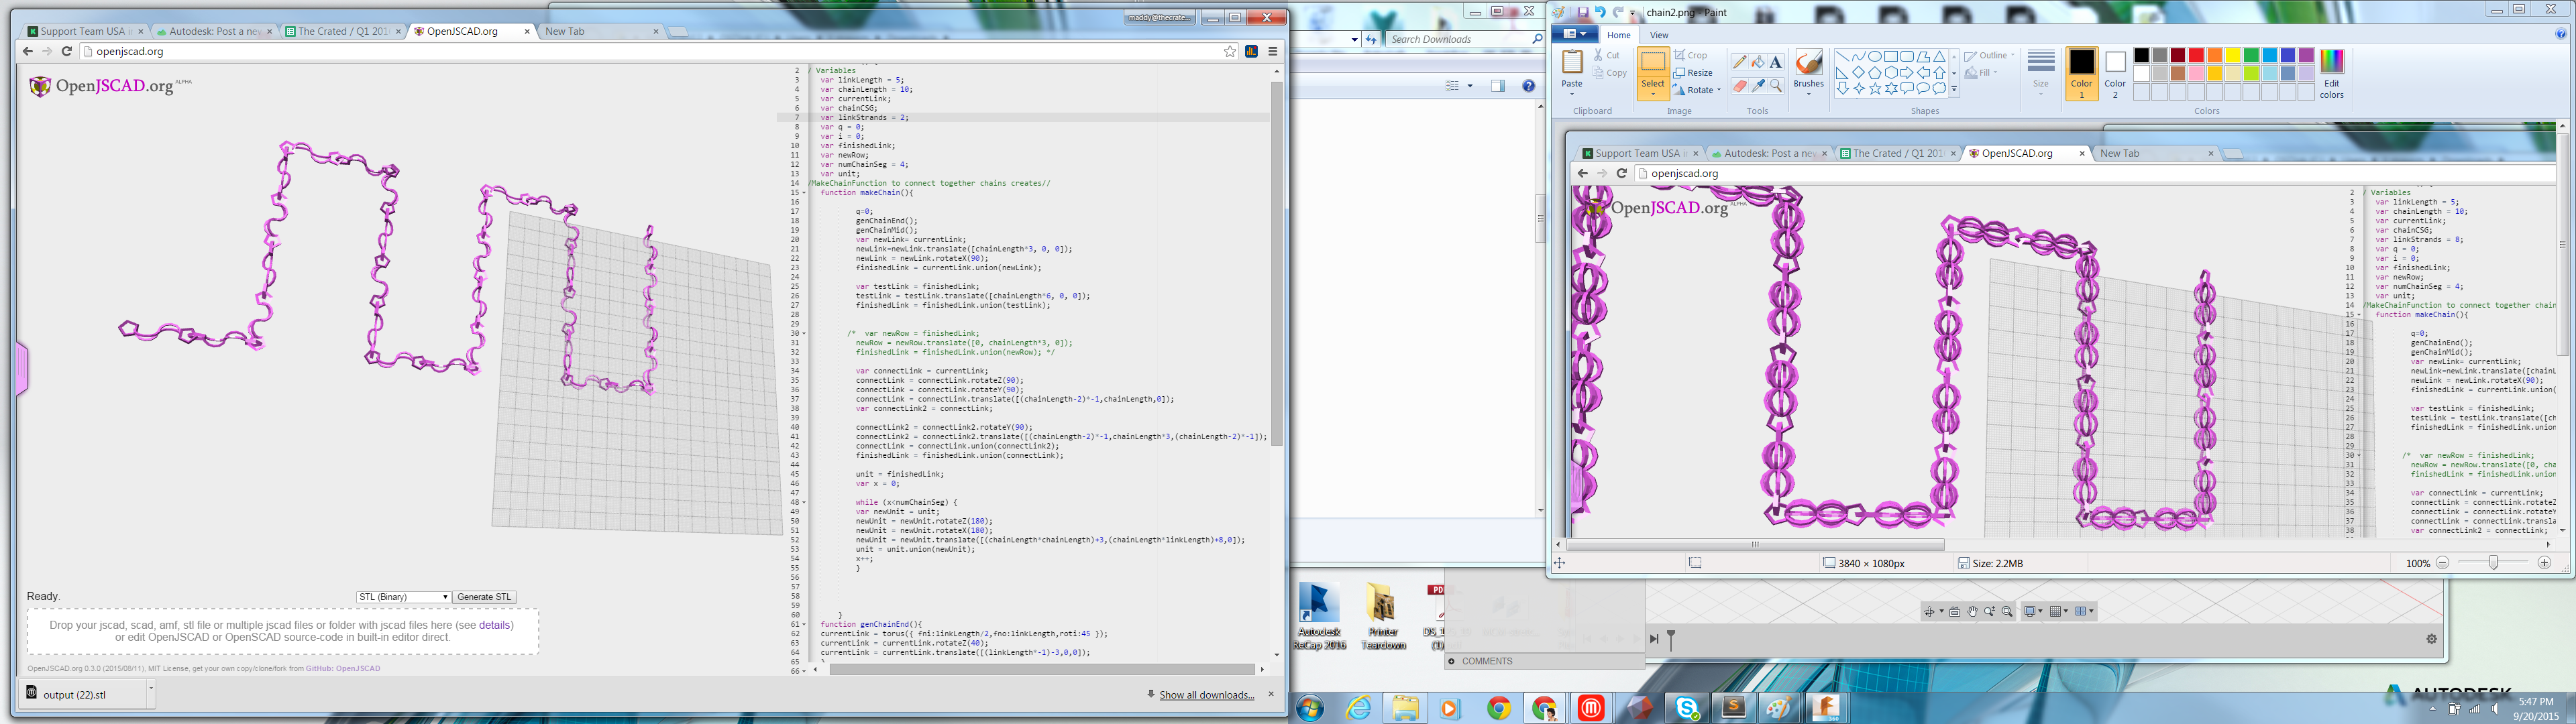Screen dimensions: 2576x724
Task: Click Save in Paint quick access toolbar
Action: click(1583, 12)
